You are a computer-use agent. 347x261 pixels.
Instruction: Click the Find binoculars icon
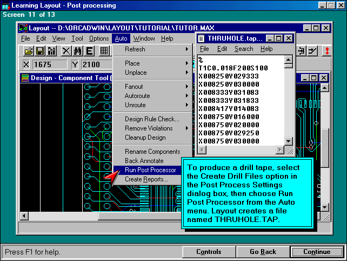click(77, 51)
